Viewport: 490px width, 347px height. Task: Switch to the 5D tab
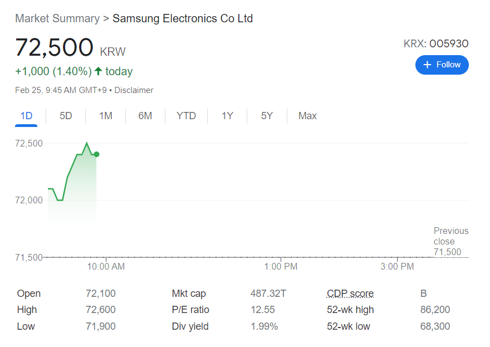point(66,116)
